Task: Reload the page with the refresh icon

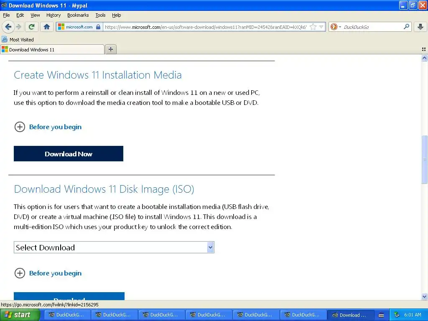Action: pyautogui.click(x=31, y=27)
